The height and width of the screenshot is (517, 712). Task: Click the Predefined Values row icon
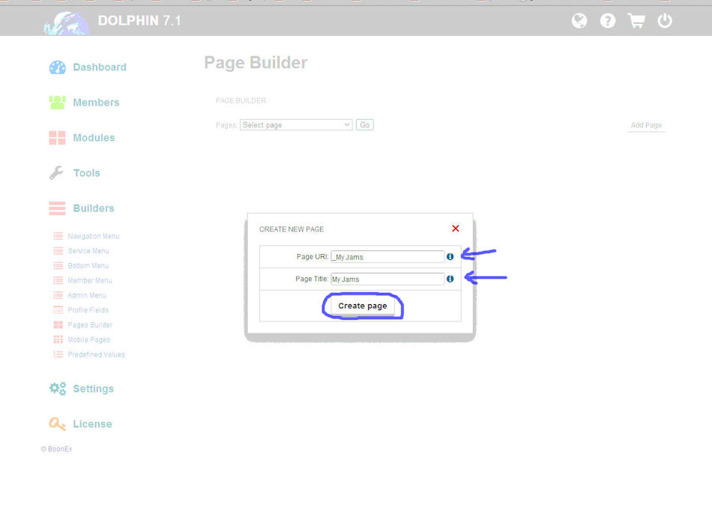pyautogui.click(x=58, y=354)
